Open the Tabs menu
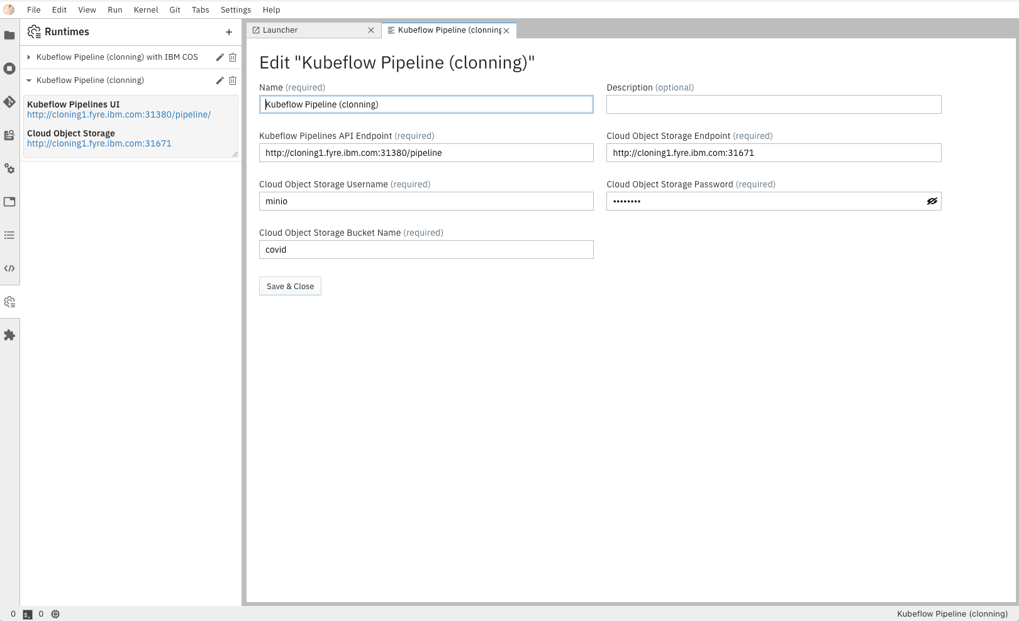This screenshot has width=1019, height=621. pyautogui.click(x=201, y=10)
